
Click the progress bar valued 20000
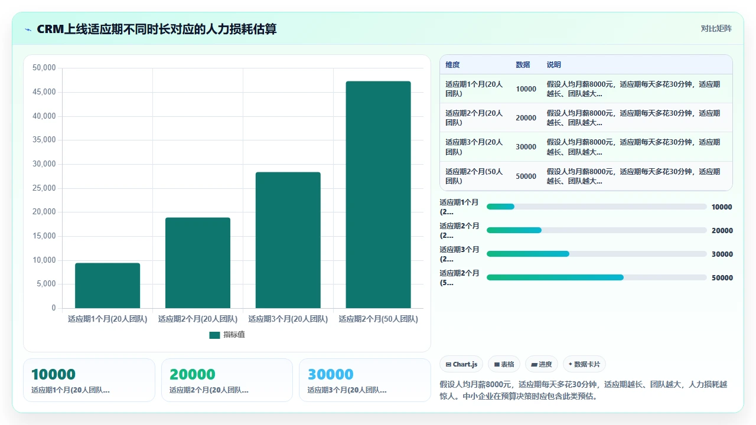click(x=597, y=230)
